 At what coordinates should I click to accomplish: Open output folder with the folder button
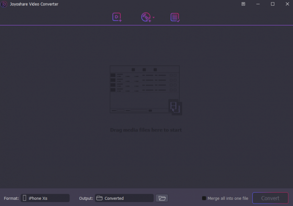(x=162, y=198)
